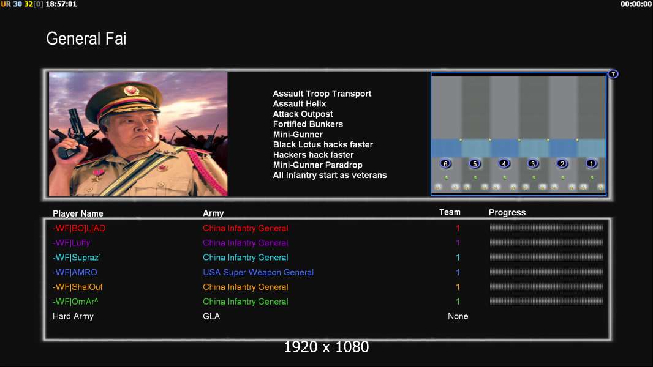Click China Infantry General for -WF|OmAr^
The height and width of the screenshot is (367, 653).
[x=245, y=302]
